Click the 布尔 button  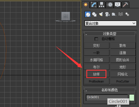tap(97, 67)
